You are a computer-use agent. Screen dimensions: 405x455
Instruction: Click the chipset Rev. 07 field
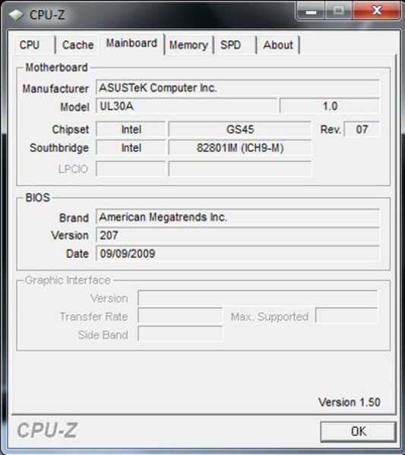click(362, 130)
